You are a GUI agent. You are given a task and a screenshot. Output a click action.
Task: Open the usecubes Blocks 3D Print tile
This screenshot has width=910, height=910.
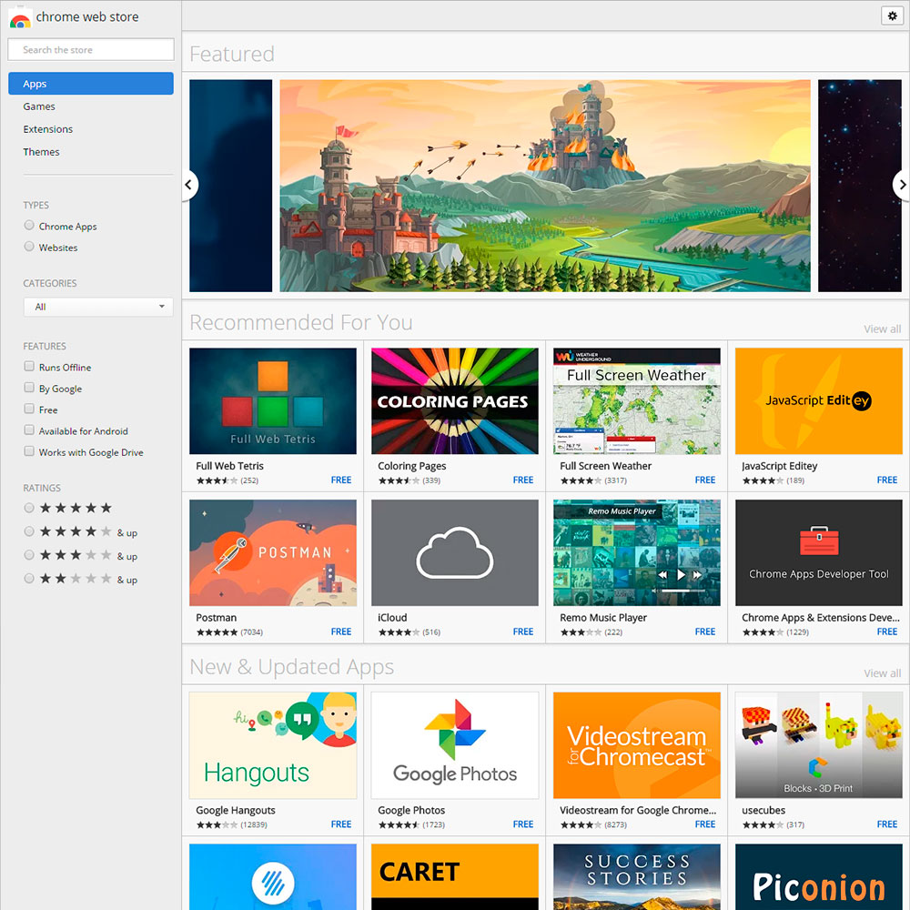coord(818,745)
